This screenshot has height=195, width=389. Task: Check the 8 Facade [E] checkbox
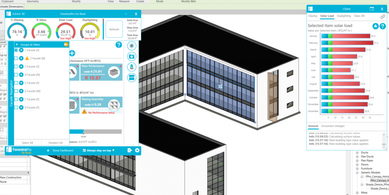coord(16,108)
